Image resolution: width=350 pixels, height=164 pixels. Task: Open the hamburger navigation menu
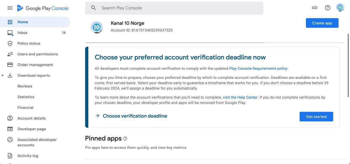click(10, 8)
